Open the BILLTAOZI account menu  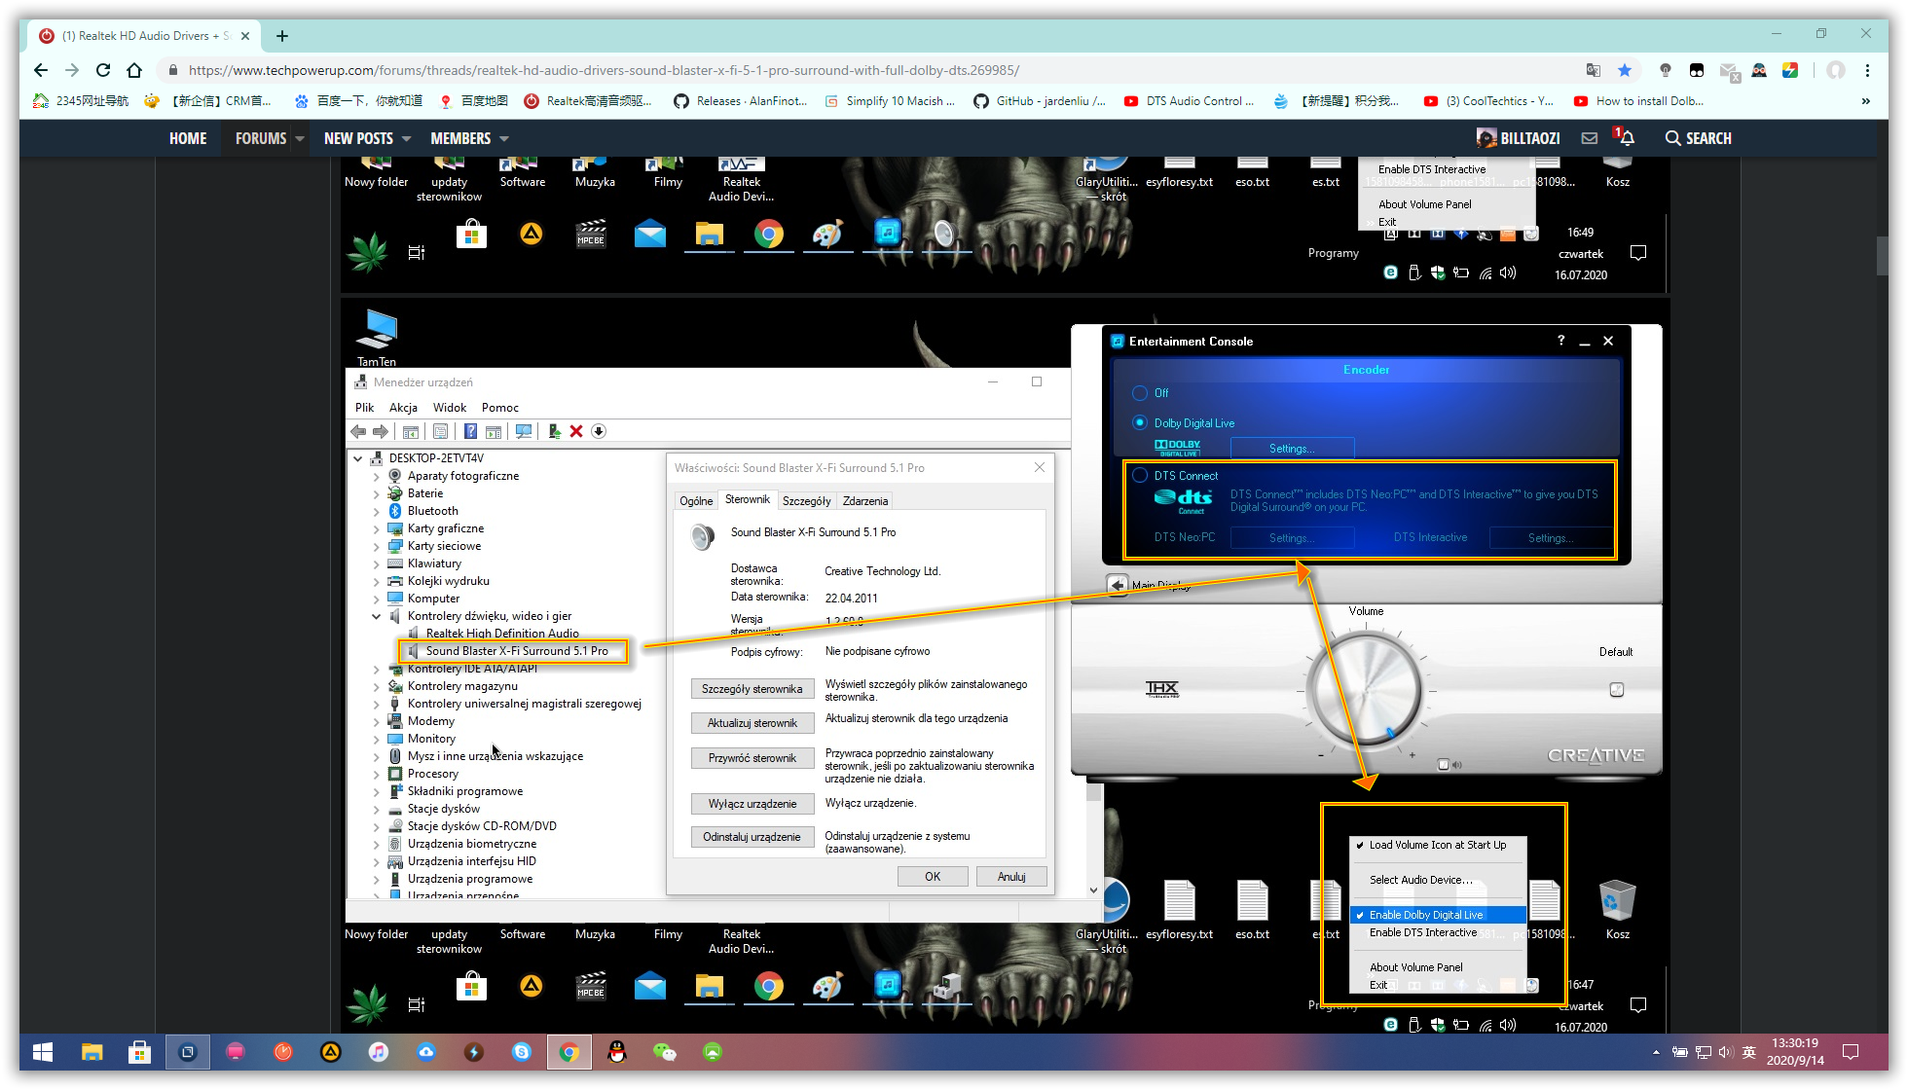[1519, 138]
